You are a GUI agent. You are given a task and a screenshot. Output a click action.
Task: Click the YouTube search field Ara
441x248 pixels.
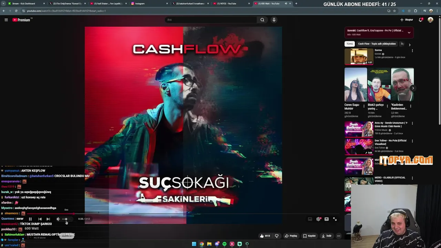coord(211,20)
